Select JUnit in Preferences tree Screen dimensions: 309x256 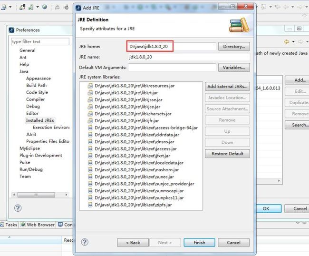pyautogui.click(x=31, y=135)
